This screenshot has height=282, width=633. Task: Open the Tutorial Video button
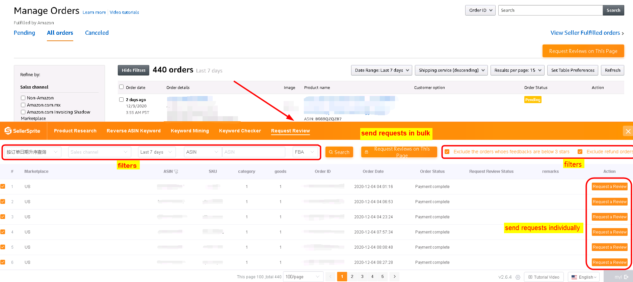pyautogui.click(x=544, y=277)
